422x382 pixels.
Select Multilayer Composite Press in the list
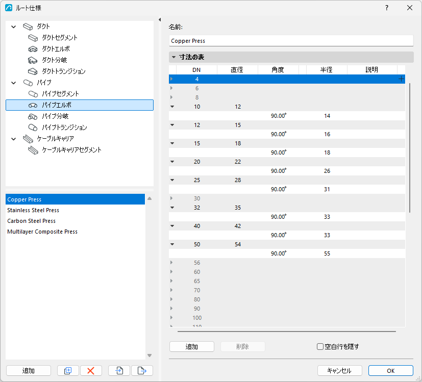coord(76,232)
